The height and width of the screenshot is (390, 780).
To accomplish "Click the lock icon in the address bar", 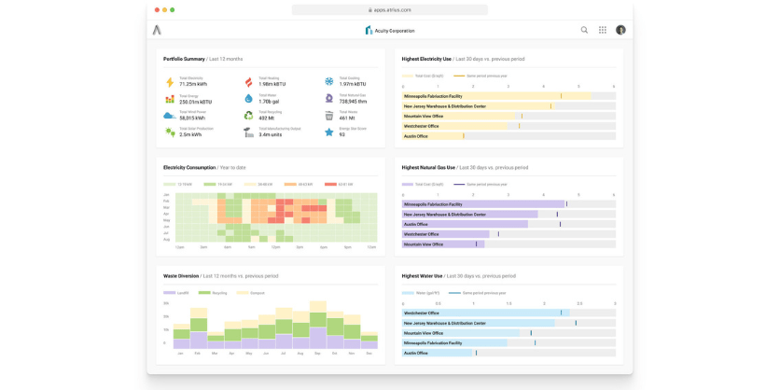I will pyautogui.click(x=369, y=10).
